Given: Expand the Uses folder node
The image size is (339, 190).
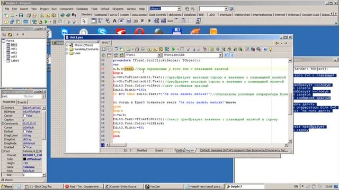Looking at the screenshot, I should pos(67,53).
